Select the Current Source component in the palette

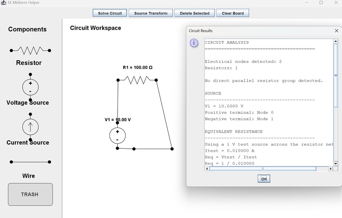30,127
